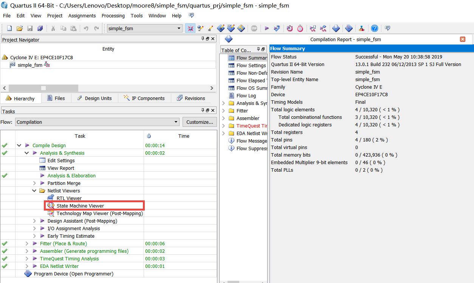The image size is (474, 283).
Task: Open the File menu
Action: click(x=7, y=15)
